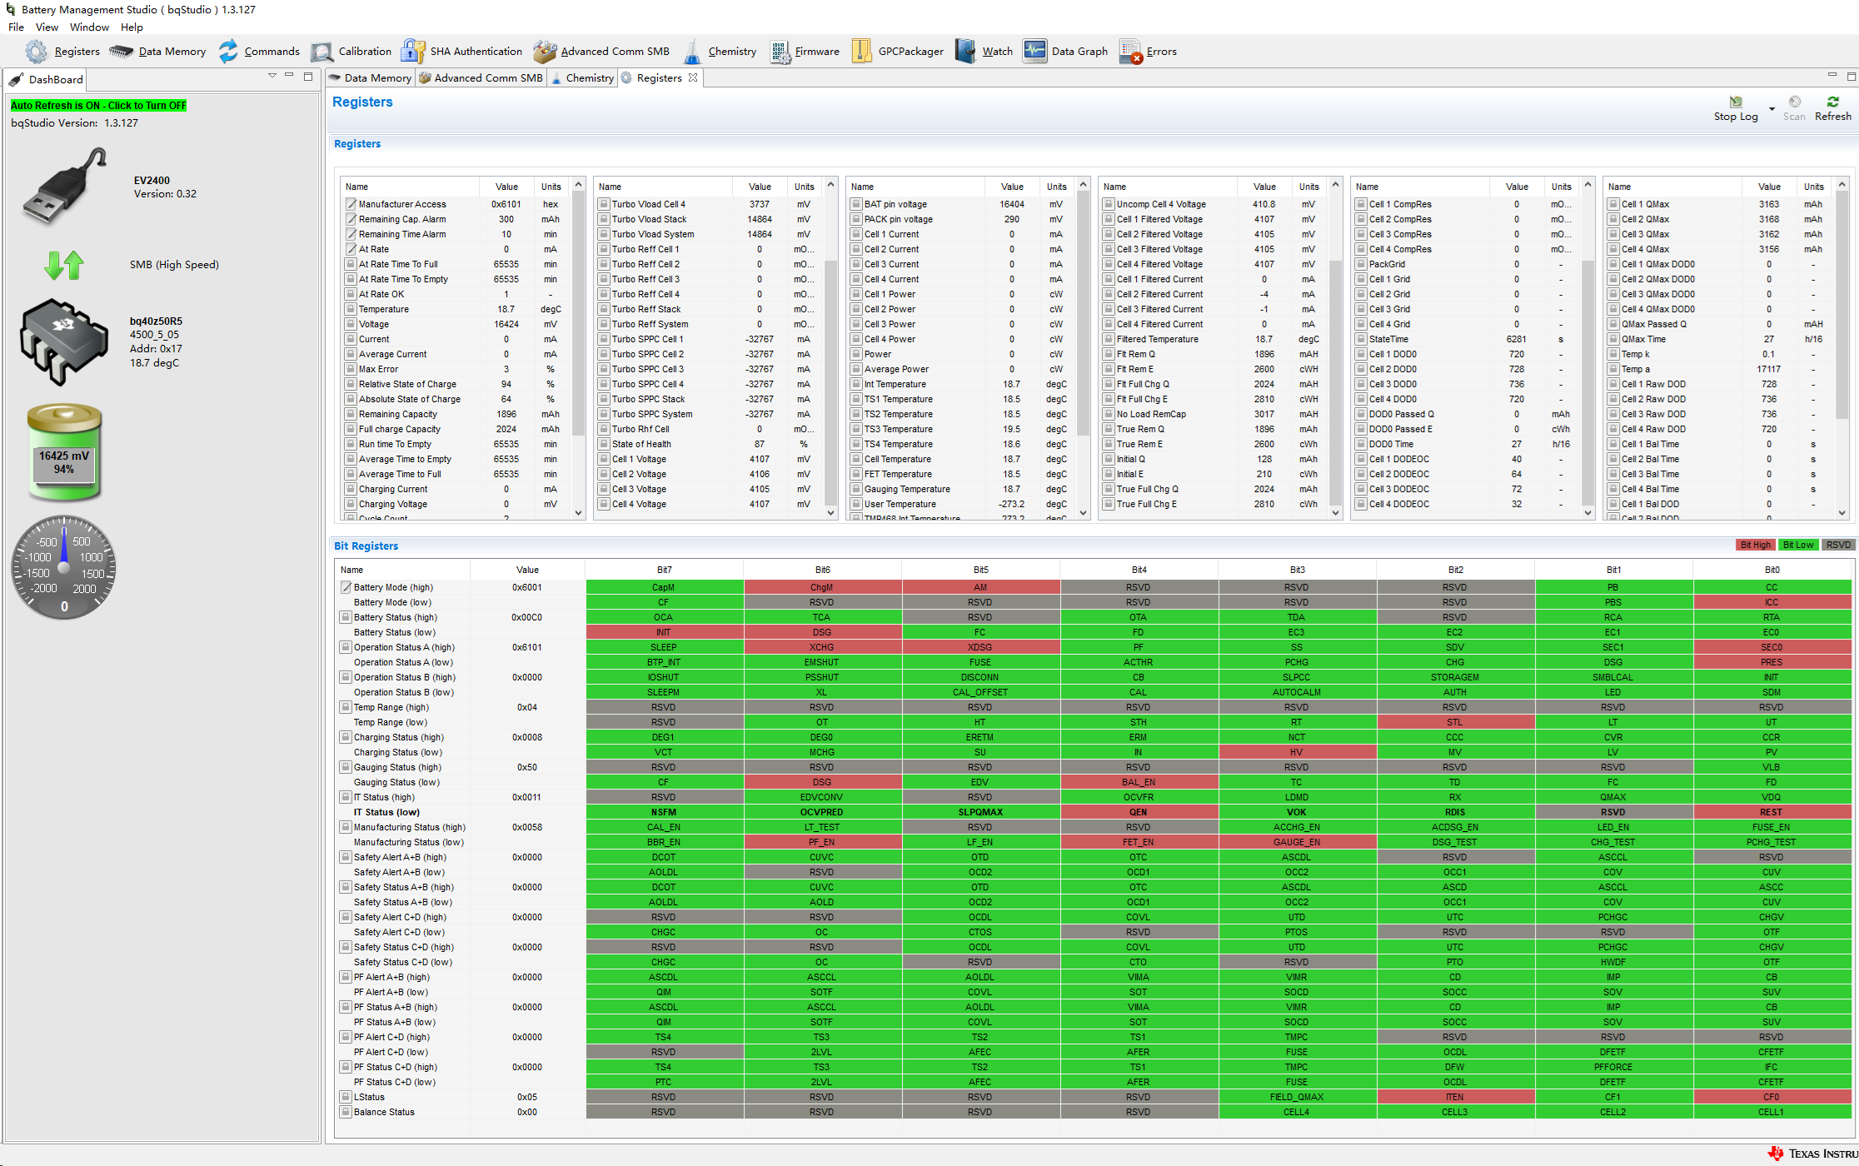Open the Watch toolbar icon
The height and width of the screenshot is (1166, 1859).
coord(984,52)
